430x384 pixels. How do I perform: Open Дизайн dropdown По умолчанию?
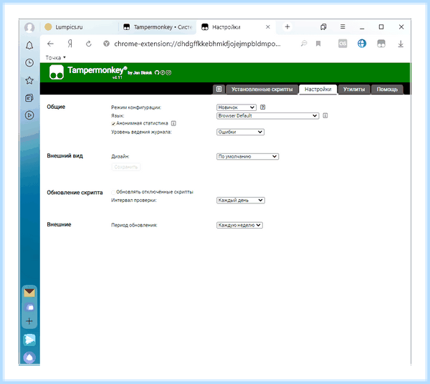pyautogui.click(x=248, y=156)
